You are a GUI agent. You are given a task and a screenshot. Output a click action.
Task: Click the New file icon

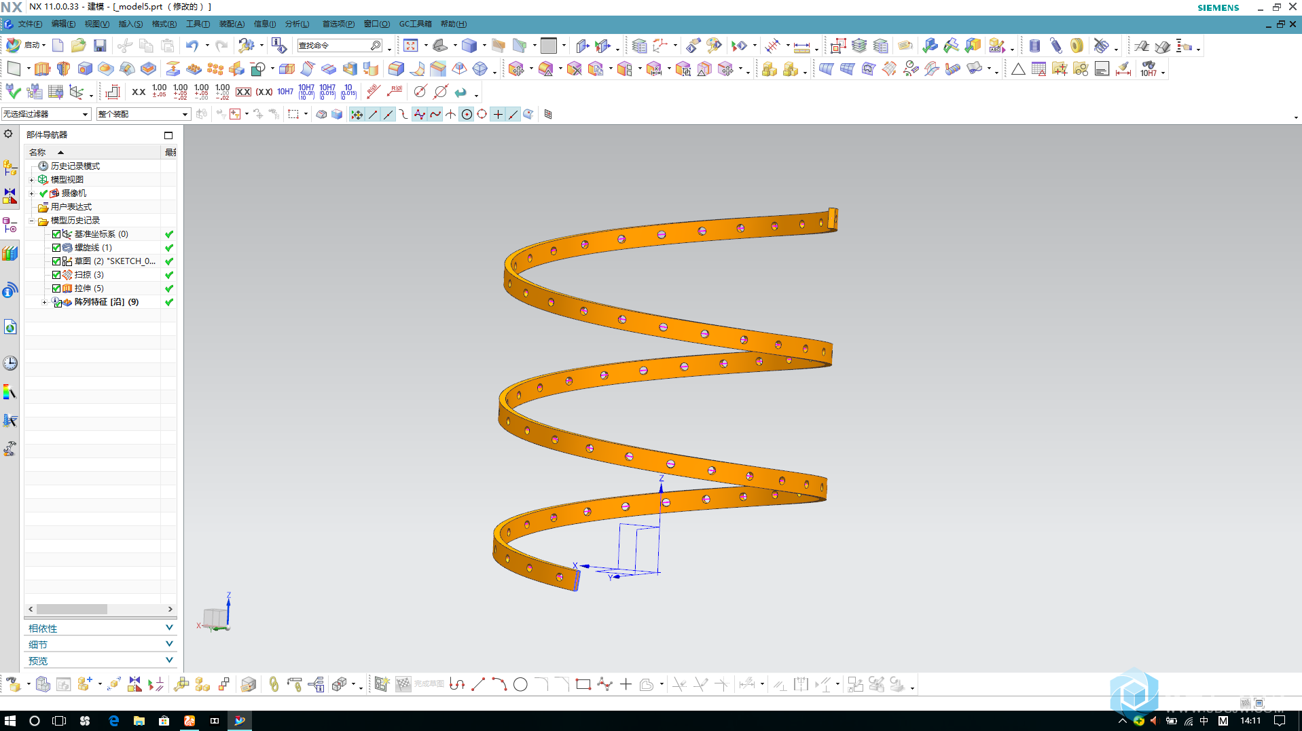pyautogui.click(x=58, y=45)
